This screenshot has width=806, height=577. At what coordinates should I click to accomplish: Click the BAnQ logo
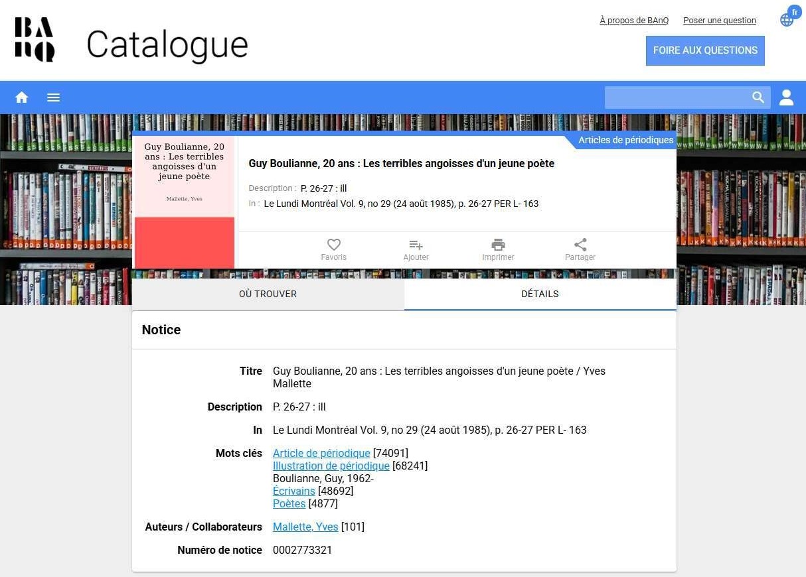[x=35, y=40]
